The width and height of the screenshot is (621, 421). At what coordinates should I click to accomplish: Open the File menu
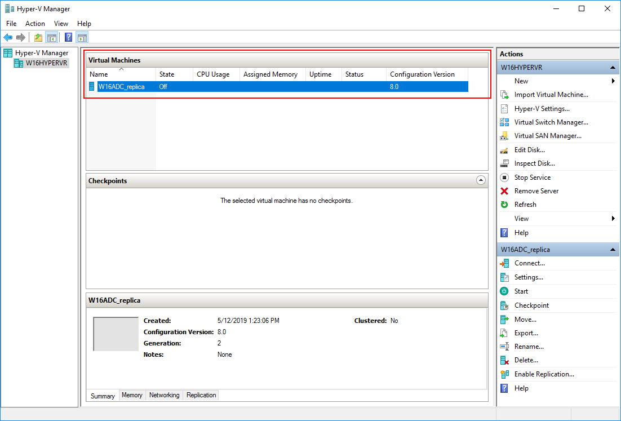point(11,23)
